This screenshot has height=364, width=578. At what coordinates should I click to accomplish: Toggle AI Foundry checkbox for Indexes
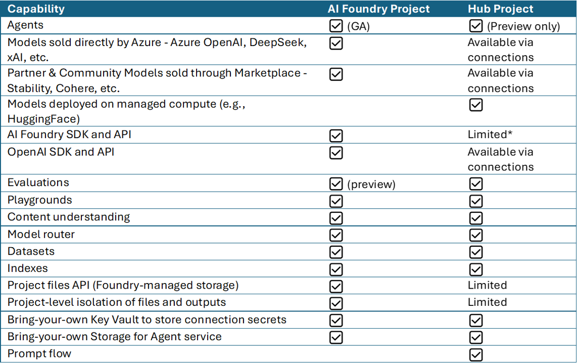(336, 269)
